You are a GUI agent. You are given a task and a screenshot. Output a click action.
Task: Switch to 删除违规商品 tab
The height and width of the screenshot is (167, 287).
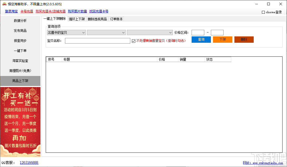click(x=97, y=19)
